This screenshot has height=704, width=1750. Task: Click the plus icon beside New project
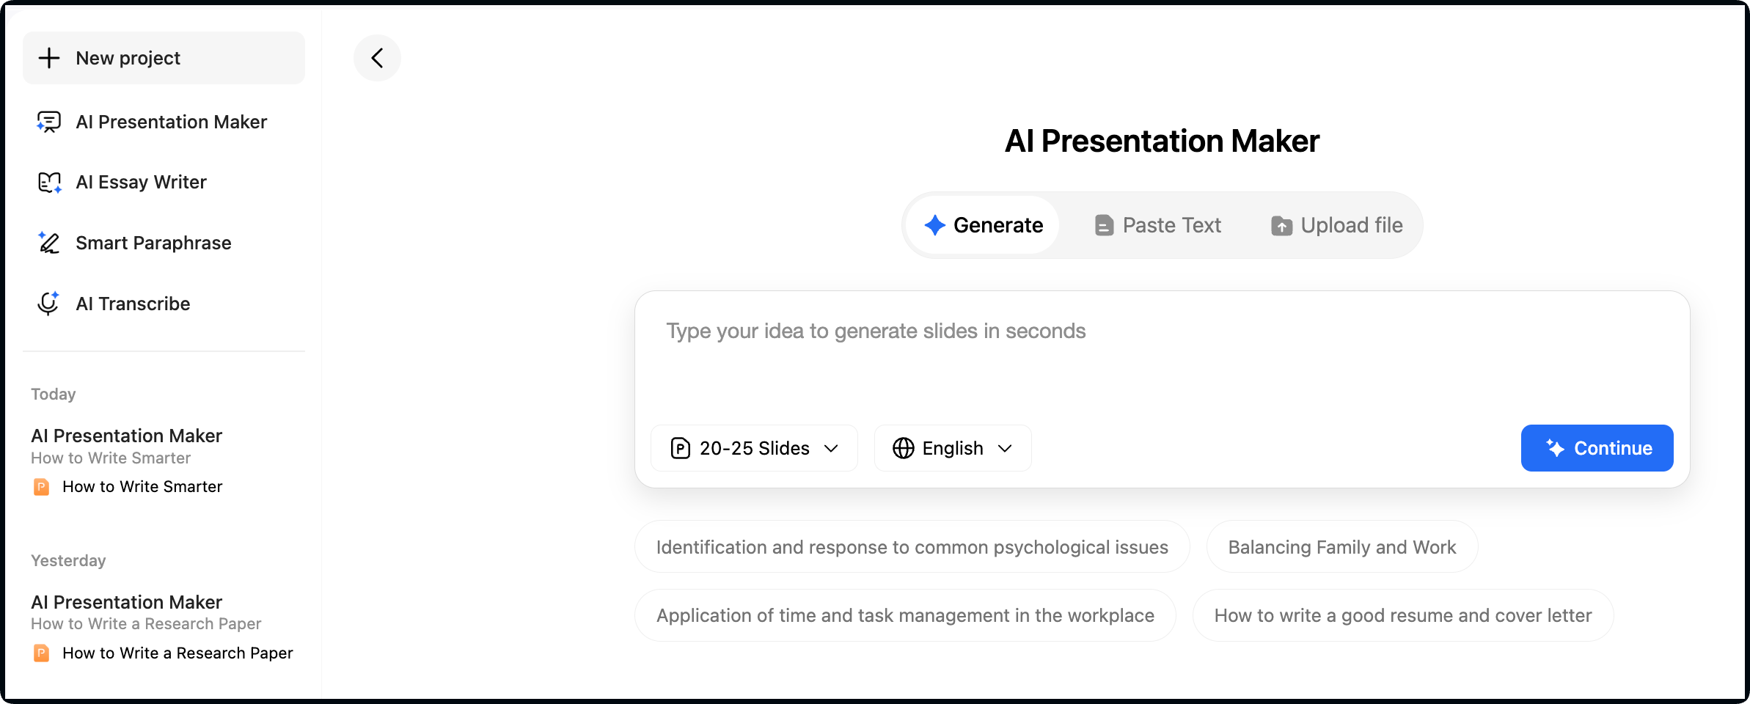pos(49,58)
